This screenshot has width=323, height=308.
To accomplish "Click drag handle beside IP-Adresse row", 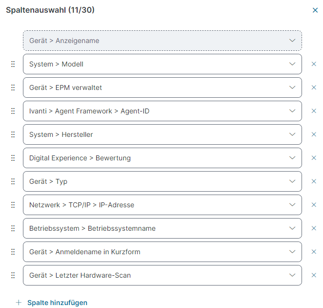I will (13, 205).
